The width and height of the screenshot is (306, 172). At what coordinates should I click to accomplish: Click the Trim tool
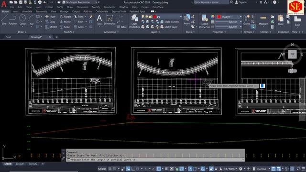pos(78,17)
